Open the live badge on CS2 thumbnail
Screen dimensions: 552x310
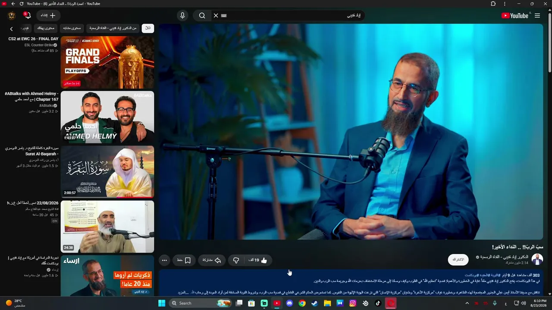(x=72, y=83)
